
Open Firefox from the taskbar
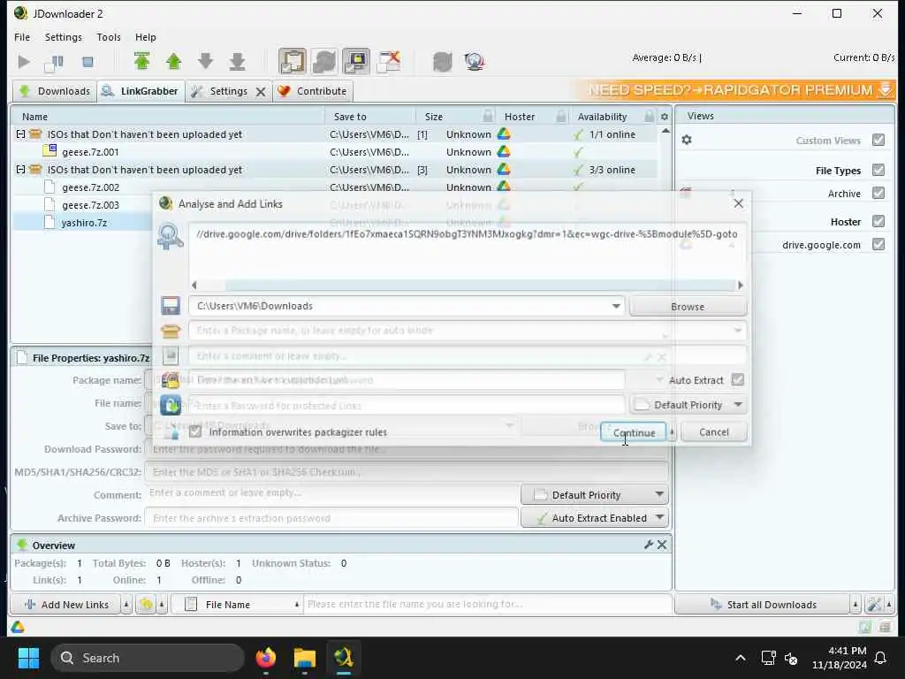pyautogui.click(x=266, y=658)
